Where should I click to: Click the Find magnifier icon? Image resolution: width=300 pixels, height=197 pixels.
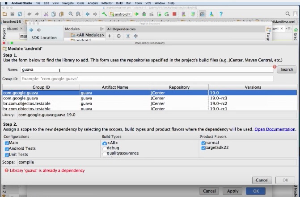[x=71, y=14]
